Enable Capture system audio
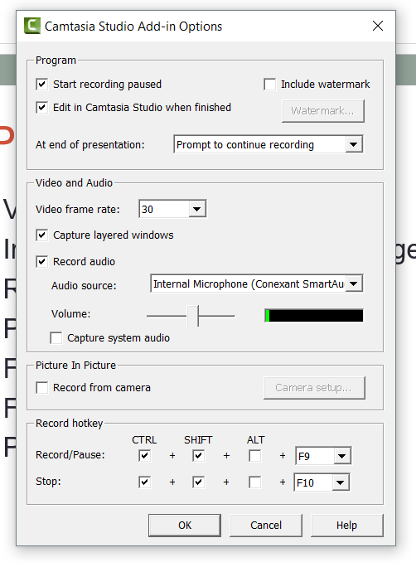The height and width of the screenshot is (567, 416). click(56, 338)
